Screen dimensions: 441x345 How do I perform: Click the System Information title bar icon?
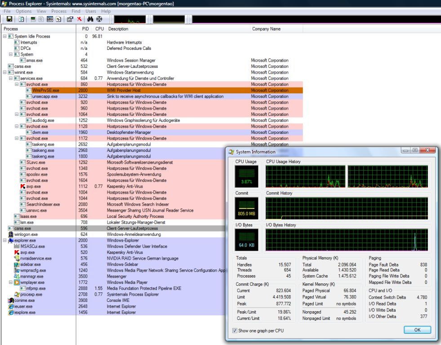pyautogui.click(x=232, y=152)
